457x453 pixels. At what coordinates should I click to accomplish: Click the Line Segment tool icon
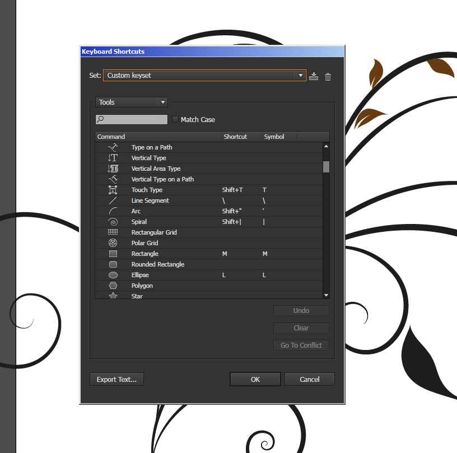click(113, 200)
